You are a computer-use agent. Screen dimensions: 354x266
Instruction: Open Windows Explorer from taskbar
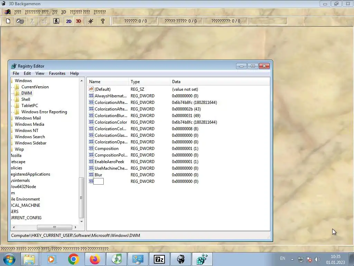click(x=30, y=259)
